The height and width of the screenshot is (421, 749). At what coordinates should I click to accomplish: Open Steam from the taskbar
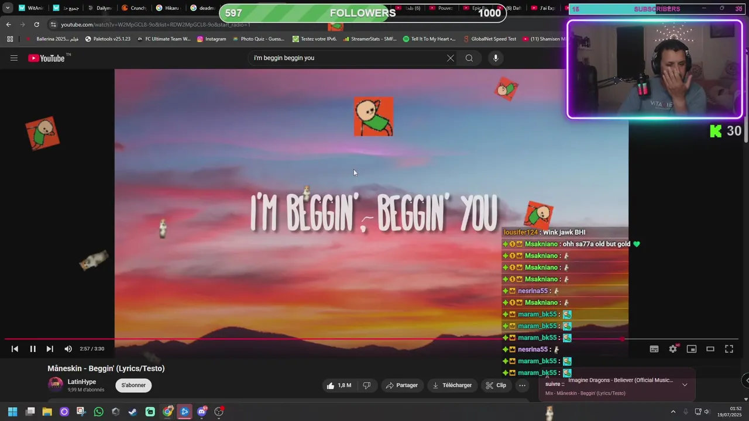133,412
